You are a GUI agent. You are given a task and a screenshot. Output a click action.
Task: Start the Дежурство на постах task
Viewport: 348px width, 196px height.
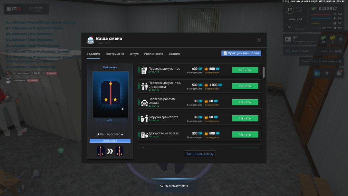245,134
